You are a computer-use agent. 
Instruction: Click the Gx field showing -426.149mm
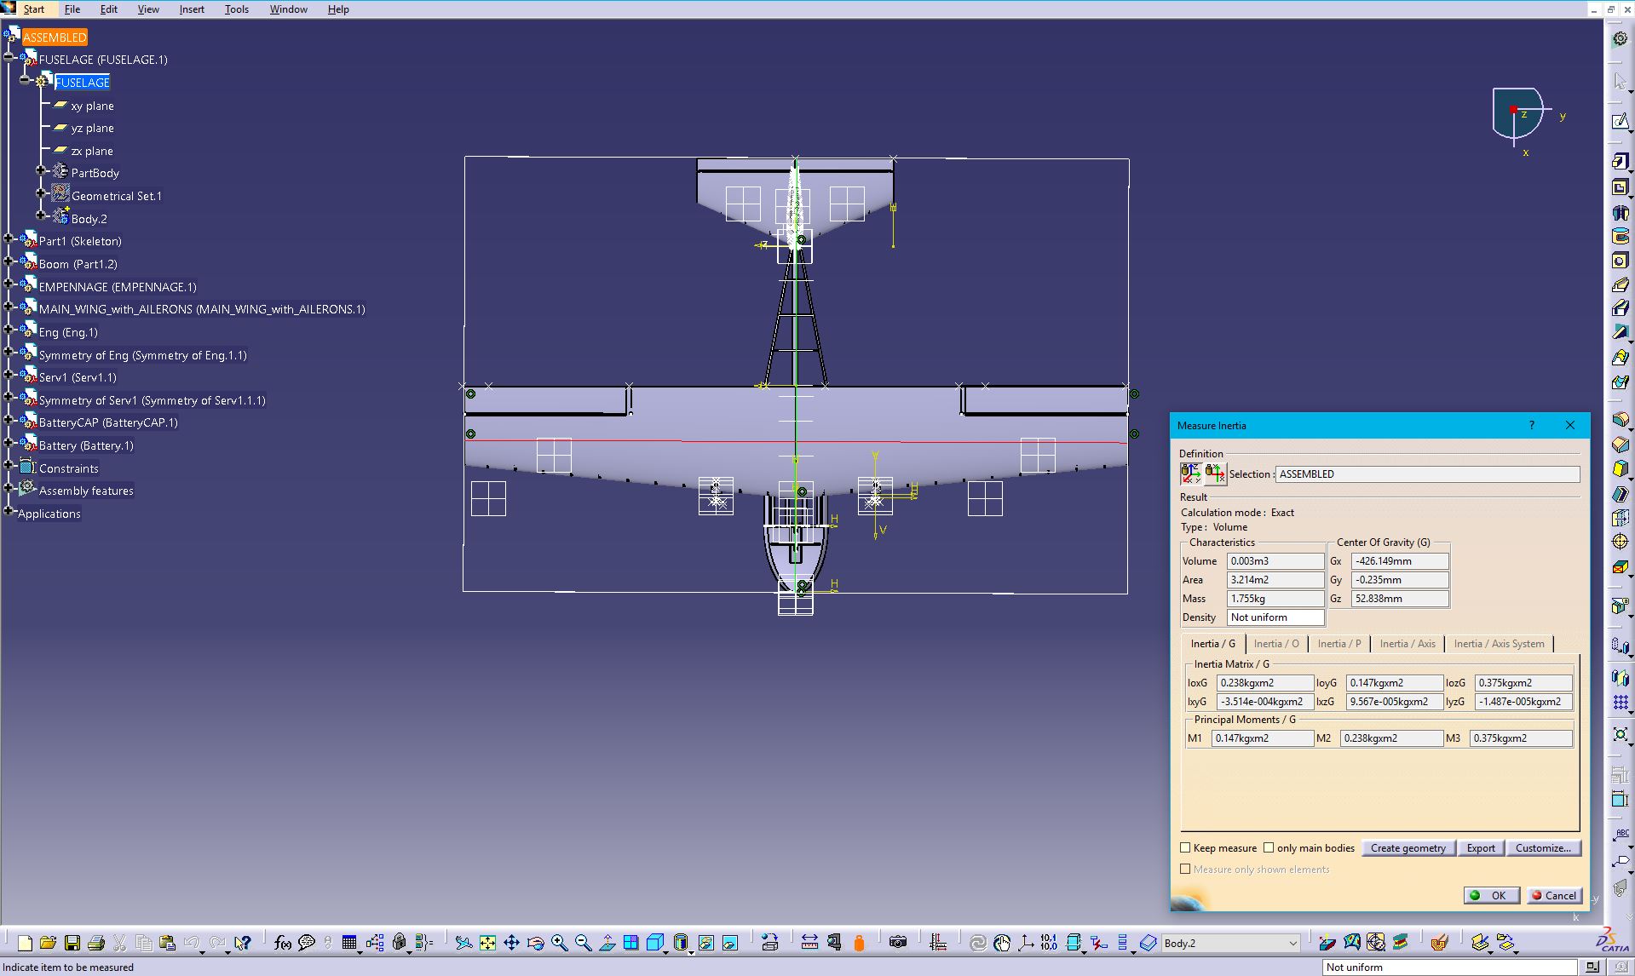tap(1399, 561)
